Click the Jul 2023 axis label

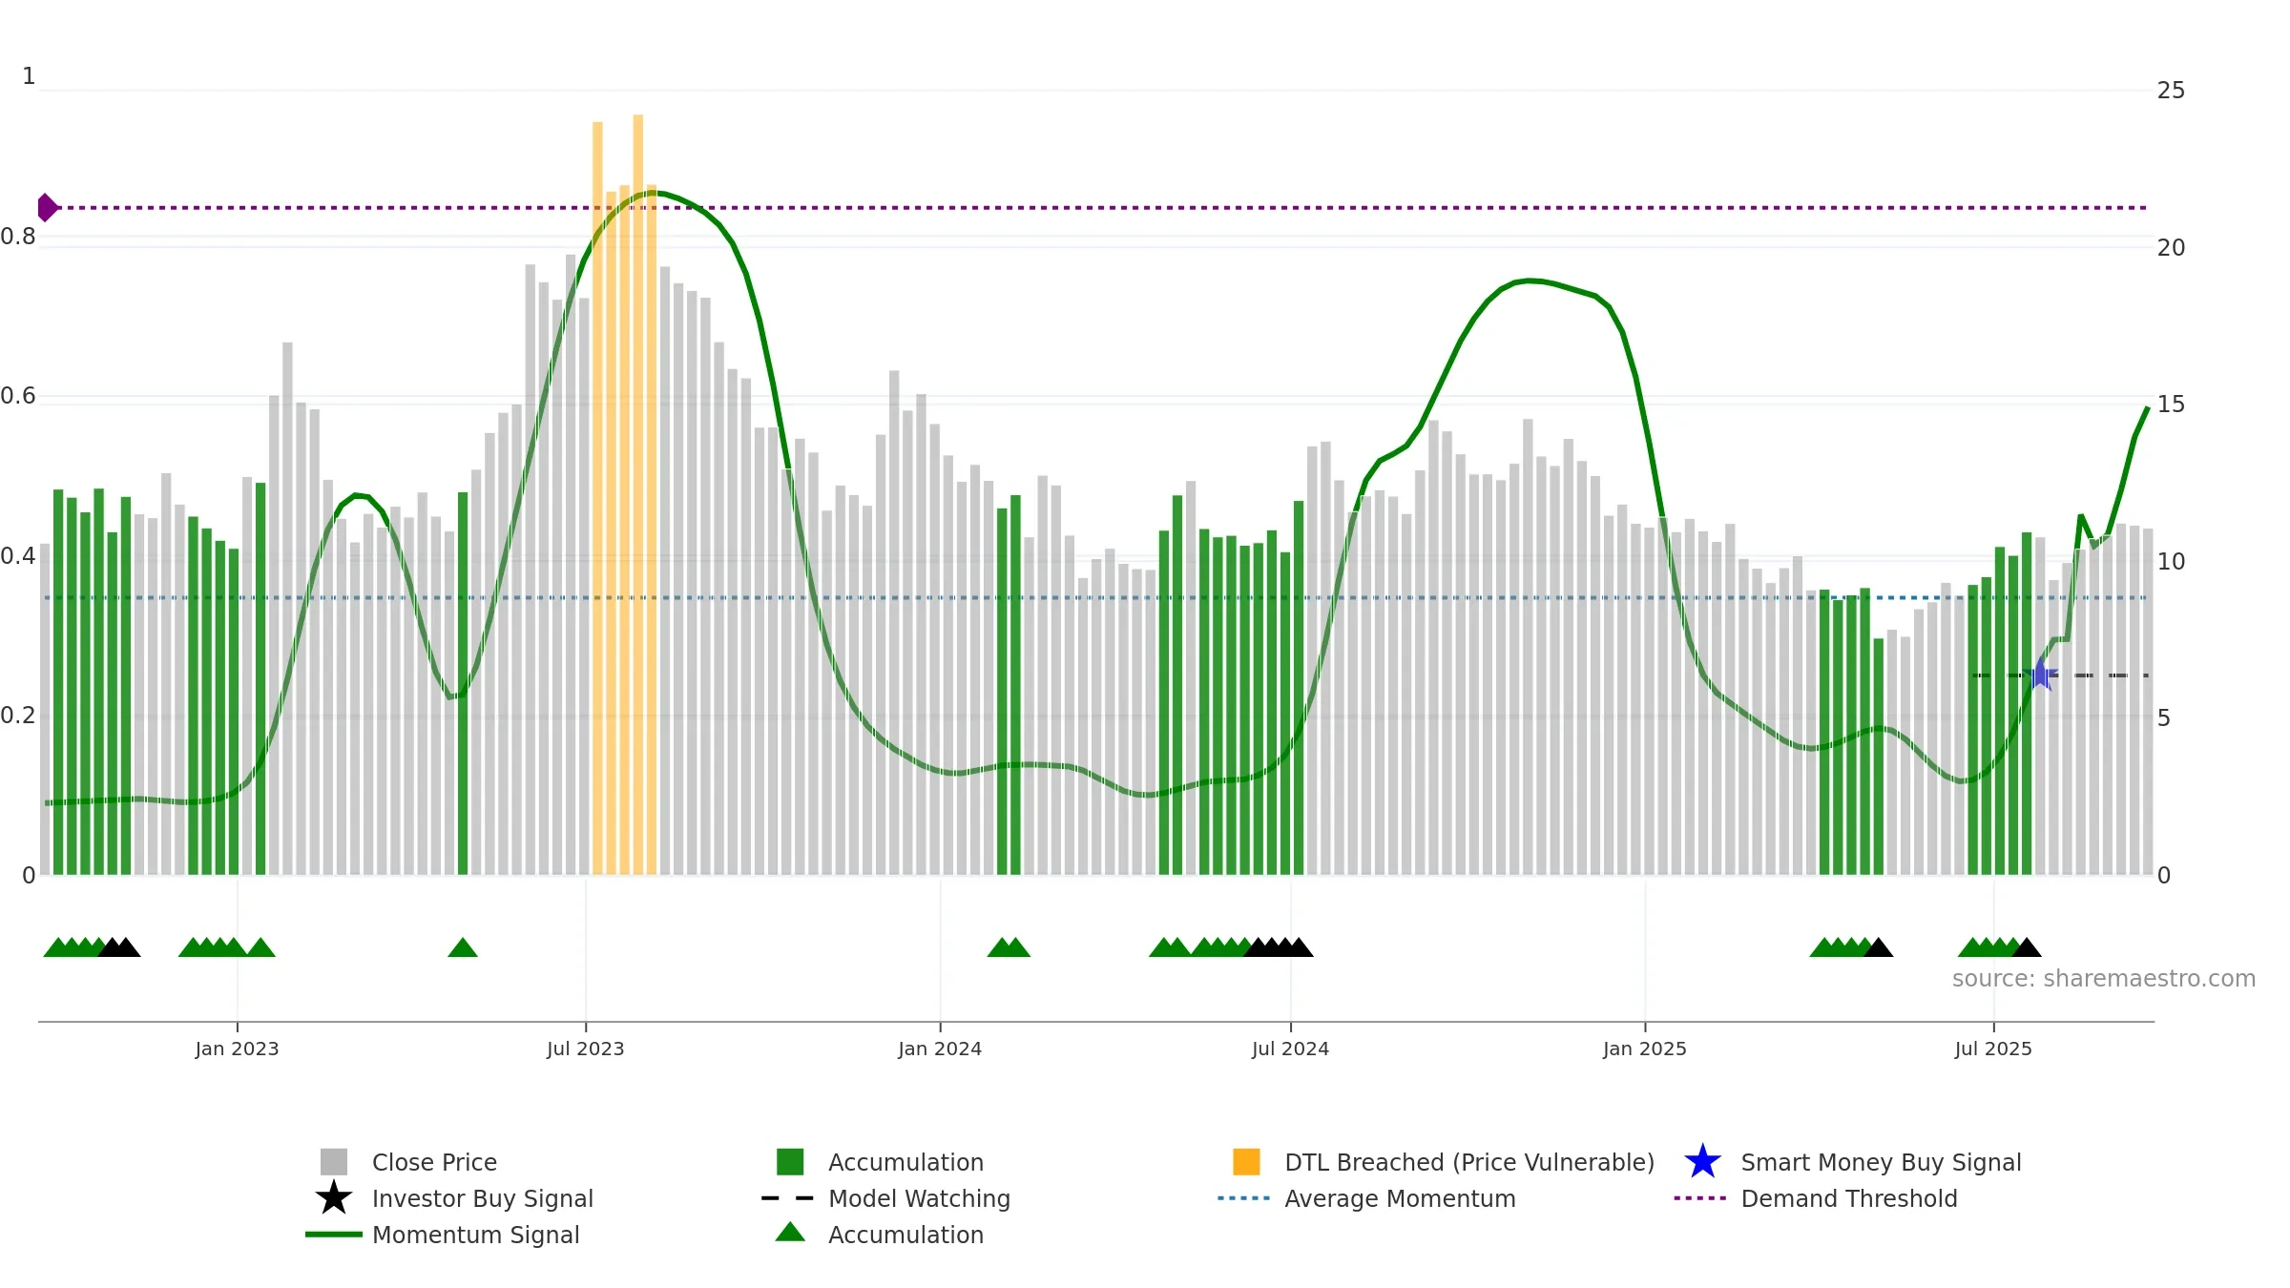585,1049
